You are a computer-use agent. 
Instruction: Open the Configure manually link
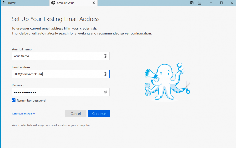point(23,114)
